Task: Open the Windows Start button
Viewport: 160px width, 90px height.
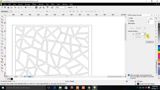Action: click(x=3, y=88)
